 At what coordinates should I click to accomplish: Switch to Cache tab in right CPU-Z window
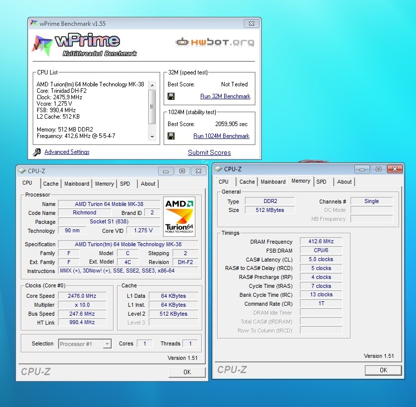tap(247, 182)
